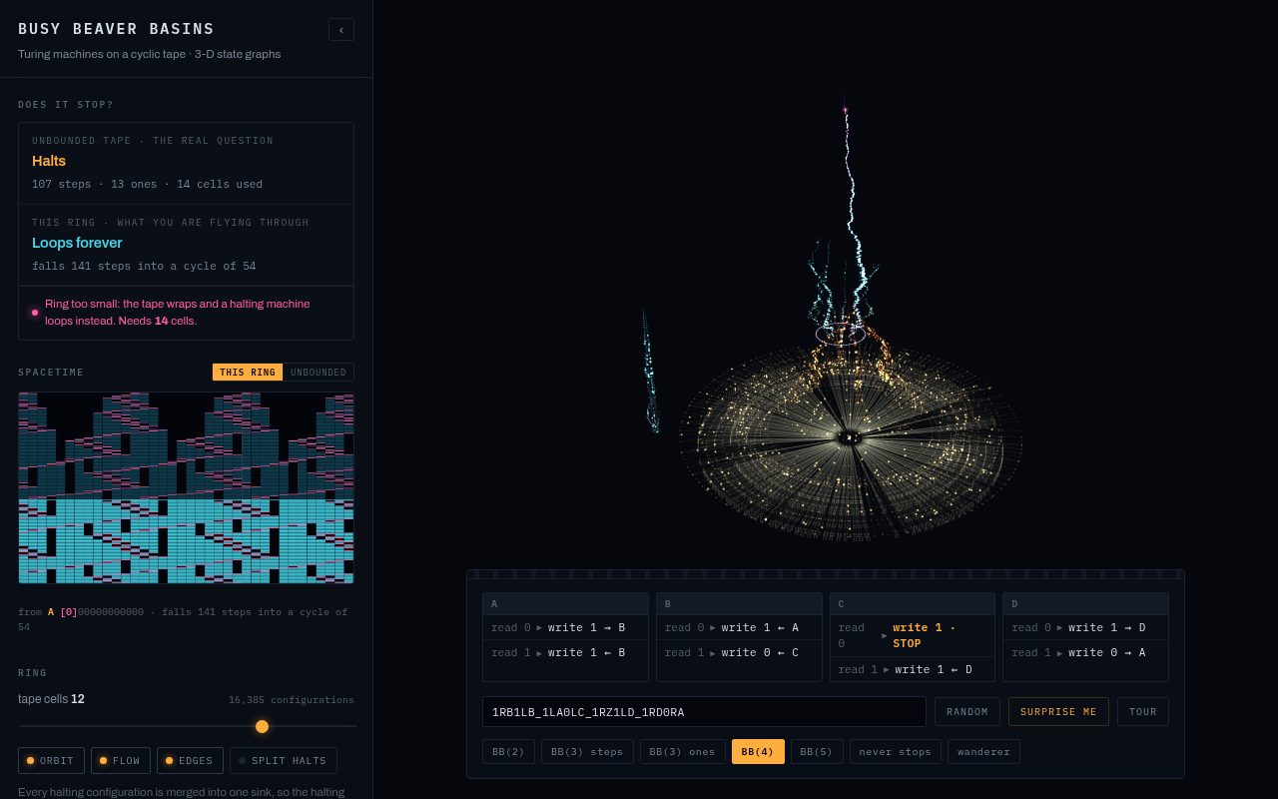Load the 'never stops' preset

pyautogui.click(x=896, y=752)
